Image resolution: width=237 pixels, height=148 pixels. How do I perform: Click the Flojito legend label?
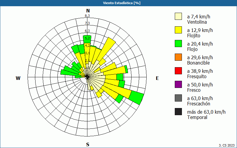[x=194, y=36]
